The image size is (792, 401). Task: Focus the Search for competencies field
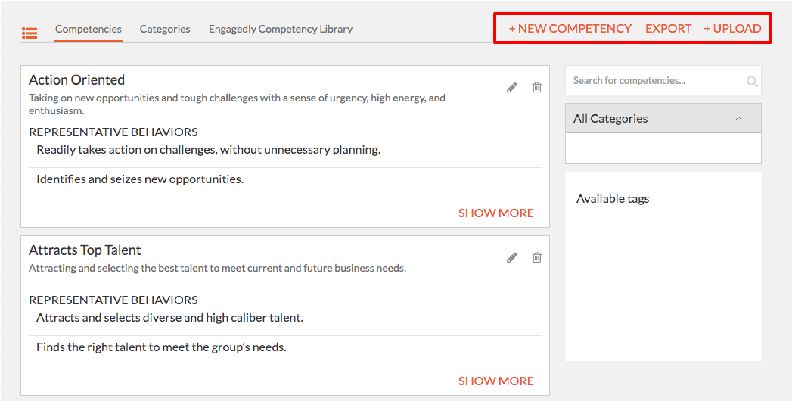657,81
